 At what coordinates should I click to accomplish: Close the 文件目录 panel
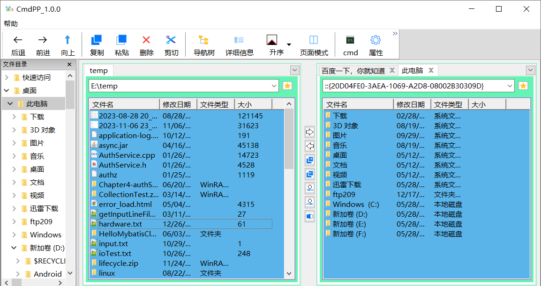click(x=69, y=65)
